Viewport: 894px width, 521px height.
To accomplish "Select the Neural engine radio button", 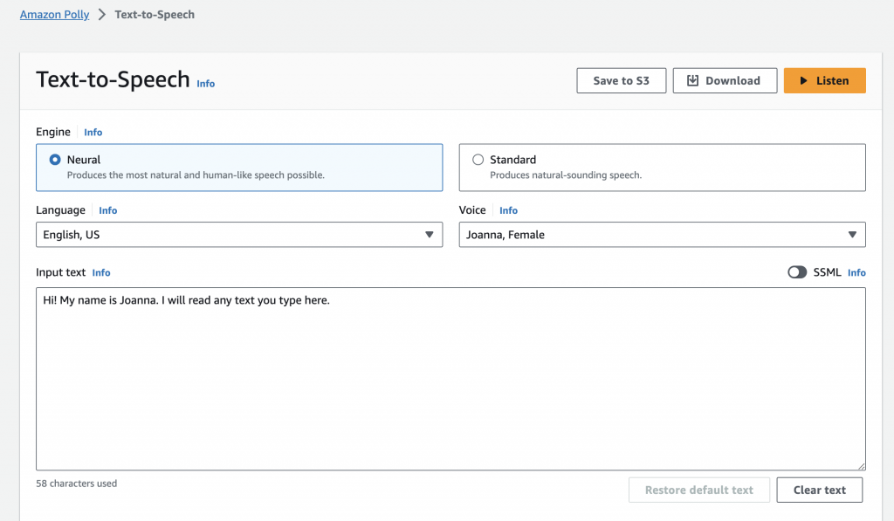I will click(x=55, y=160).
